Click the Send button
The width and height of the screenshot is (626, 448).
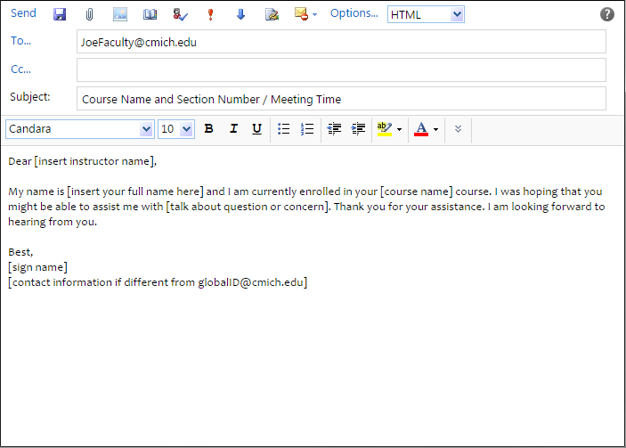(23, 13)
